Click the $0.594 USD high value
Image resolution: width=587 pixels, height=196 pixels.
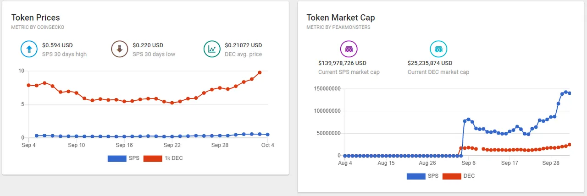click(x=57, y=45)
